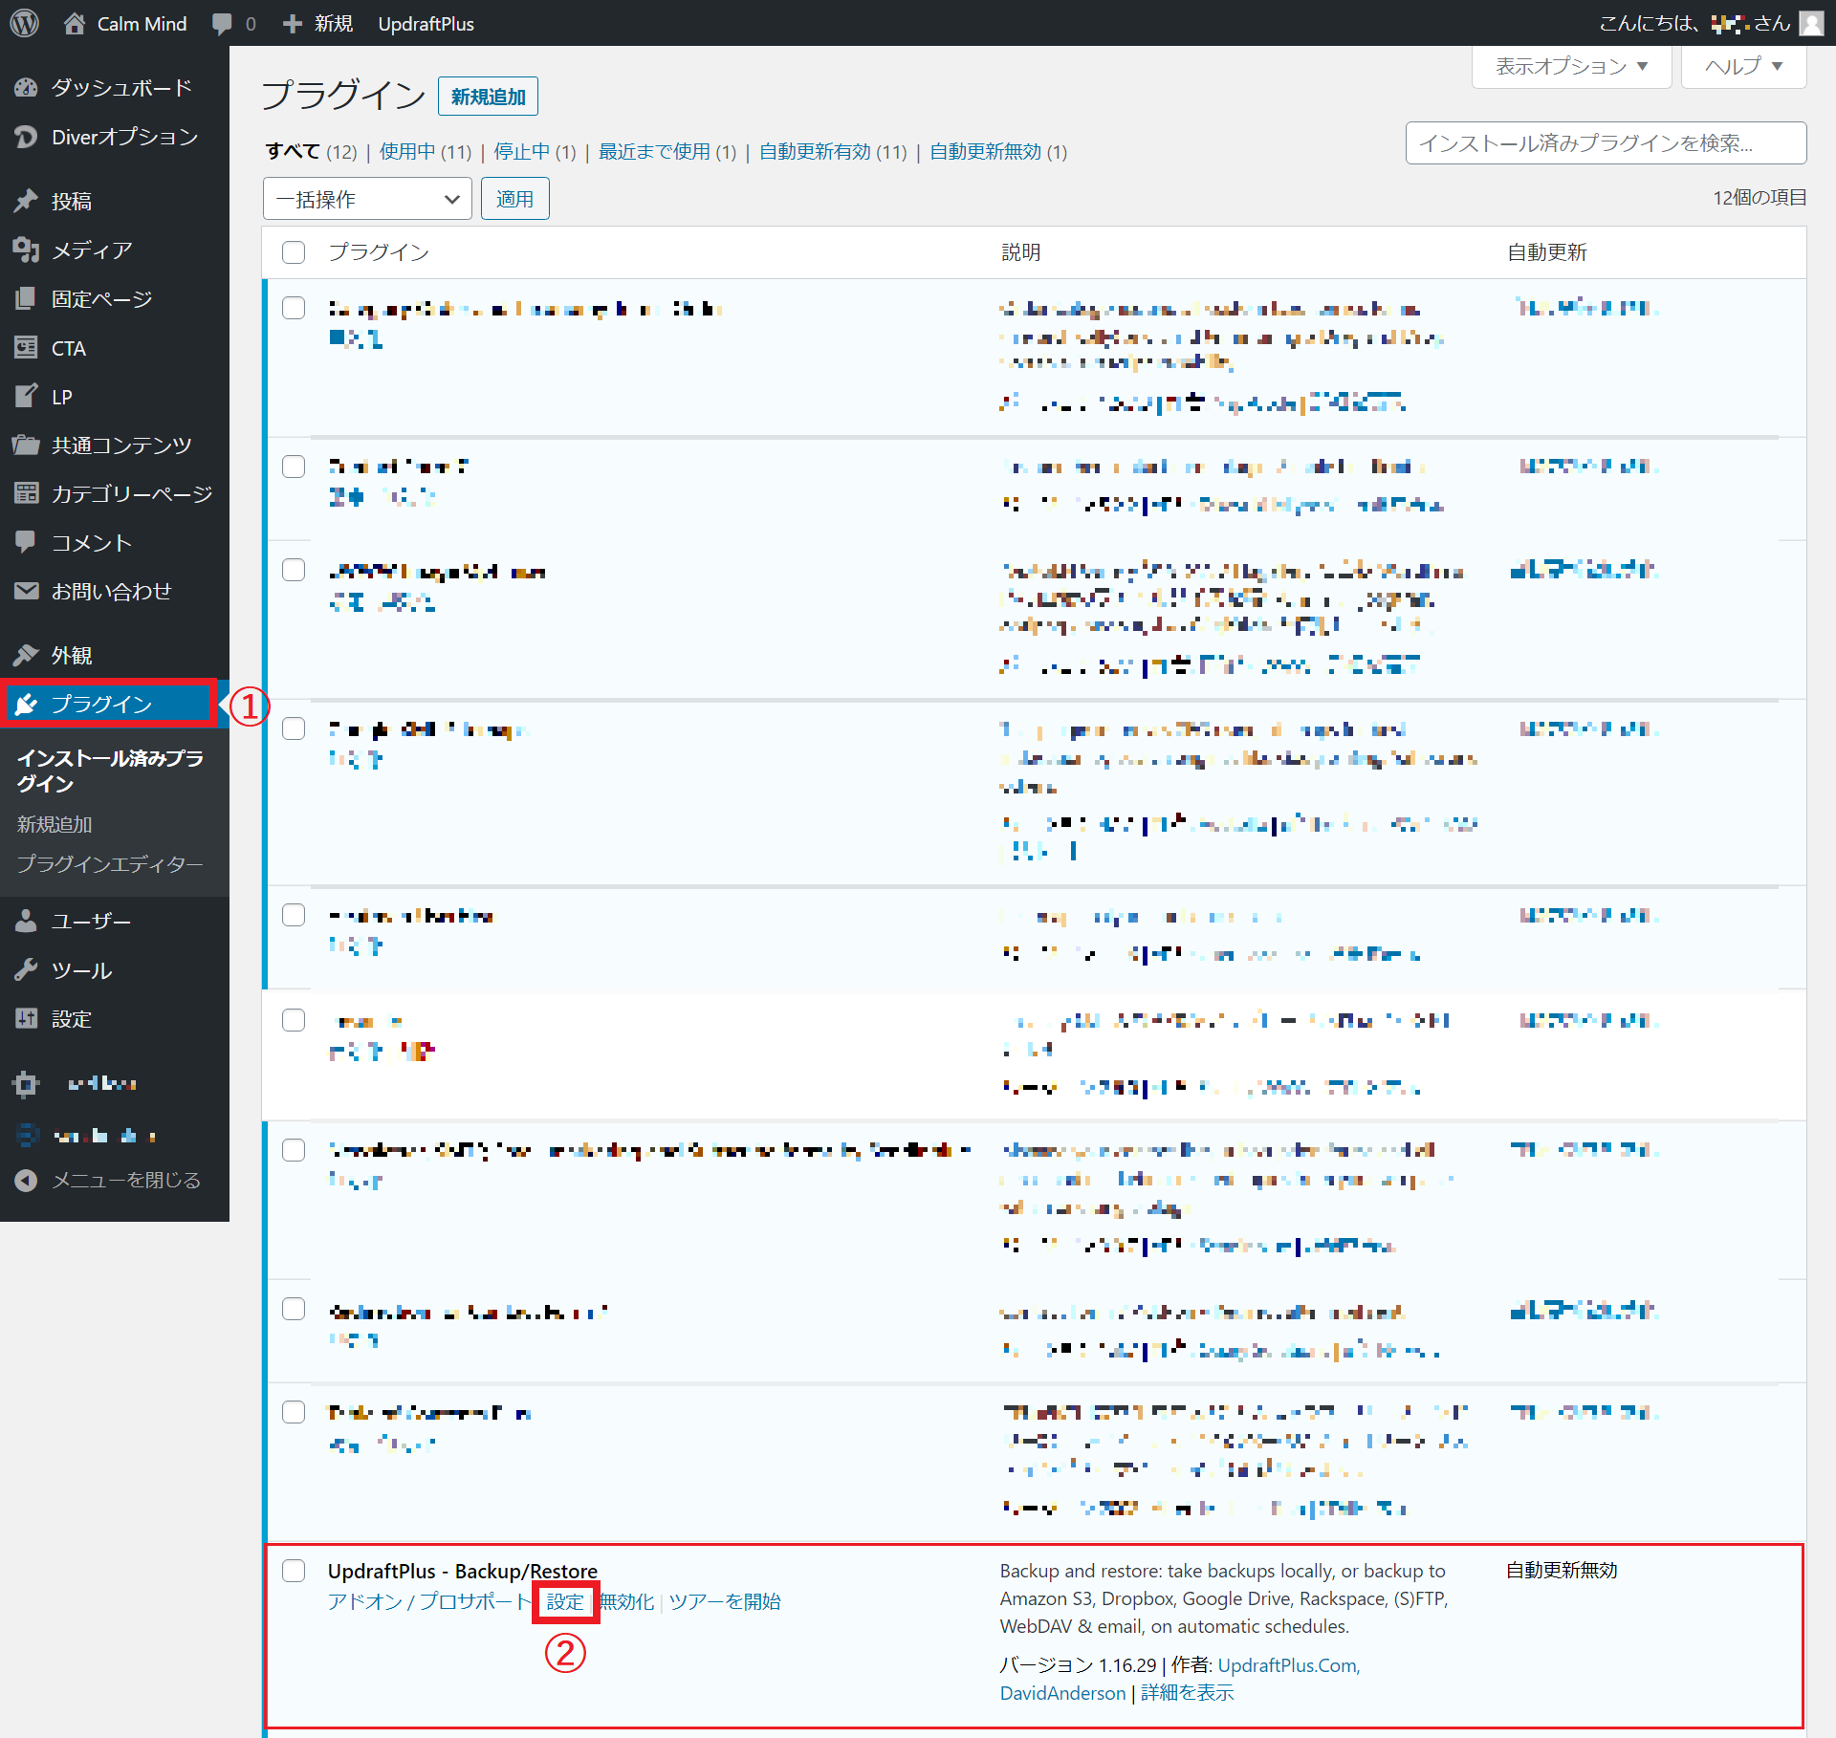Filter by 使用中 (11) plugins
Image resolution: width=1836 pixels, height=1738 pixels.
426,151
